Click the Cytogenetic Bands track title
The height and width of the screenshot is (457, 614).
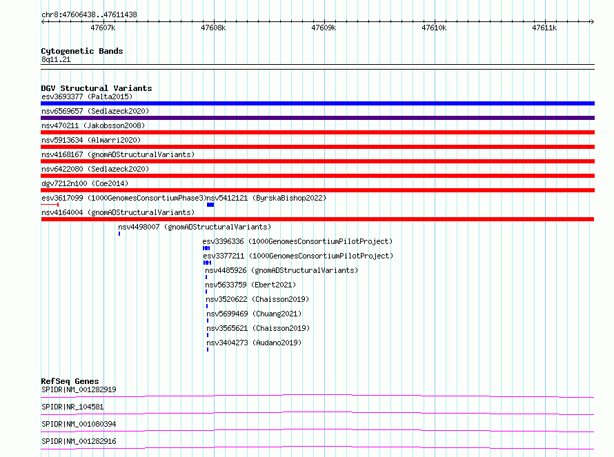click(x=82, y=51)
